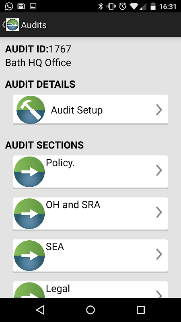
Task: Tap the vibrate mode status icon
Action: [111, 6]
